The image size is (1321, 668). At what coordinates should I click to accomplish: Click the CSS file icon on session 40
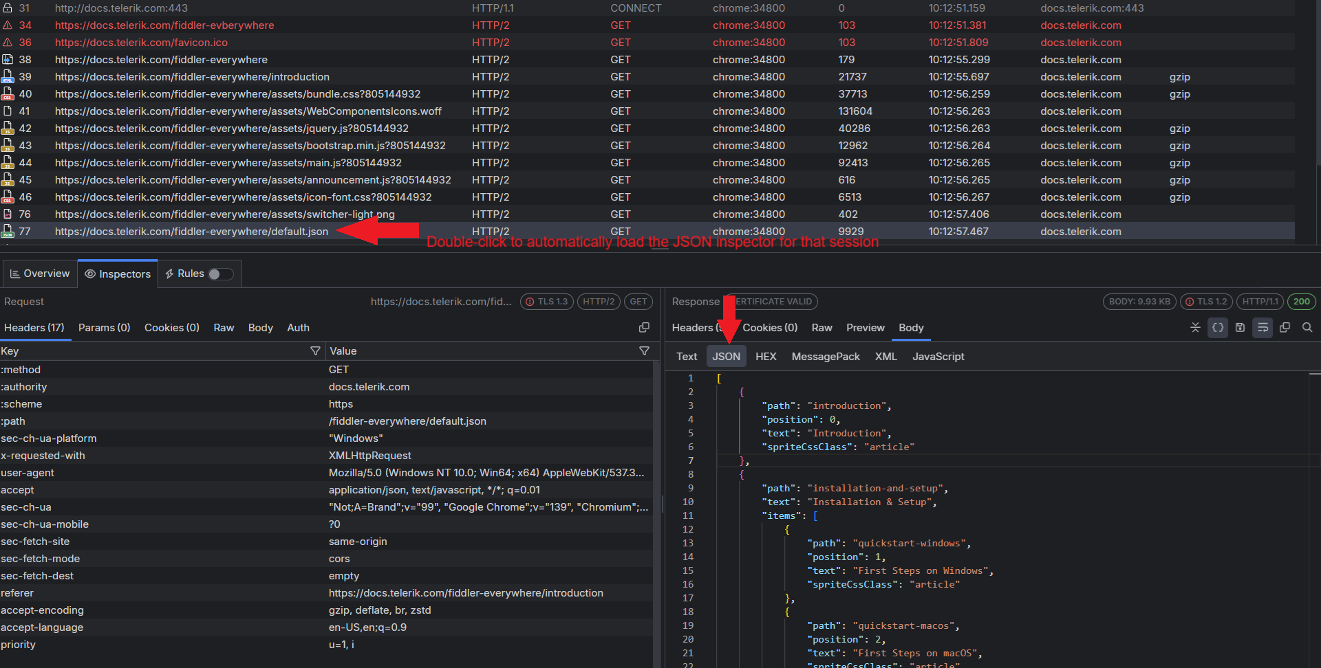pos(8,94)
